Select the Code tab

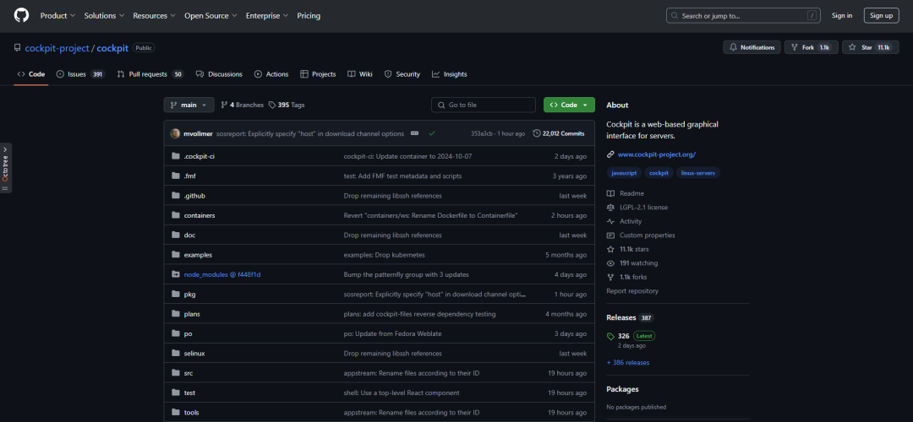31,74
